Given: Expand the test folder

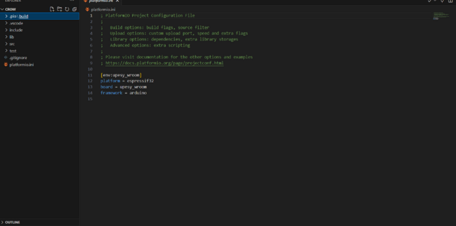Looking at the screenshot, I should [39, 51].
